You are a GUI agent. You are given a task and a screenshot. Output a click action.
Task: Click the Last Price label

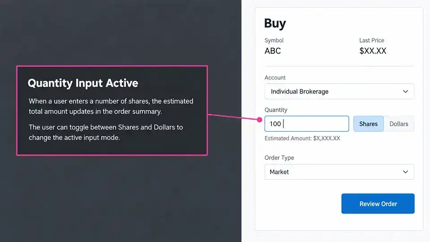pyautogui.click(x=372, y=40)
